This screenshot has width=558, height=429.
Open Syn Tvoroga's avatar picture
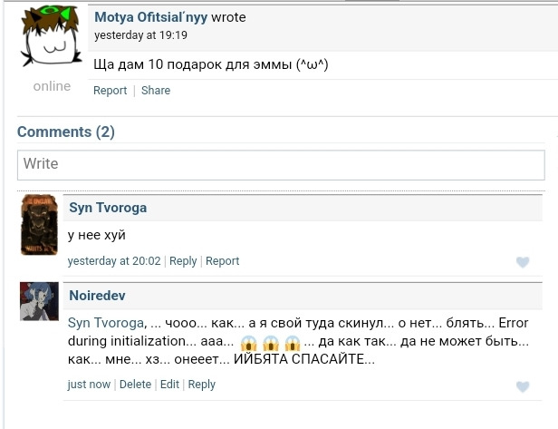click(39, 226)
